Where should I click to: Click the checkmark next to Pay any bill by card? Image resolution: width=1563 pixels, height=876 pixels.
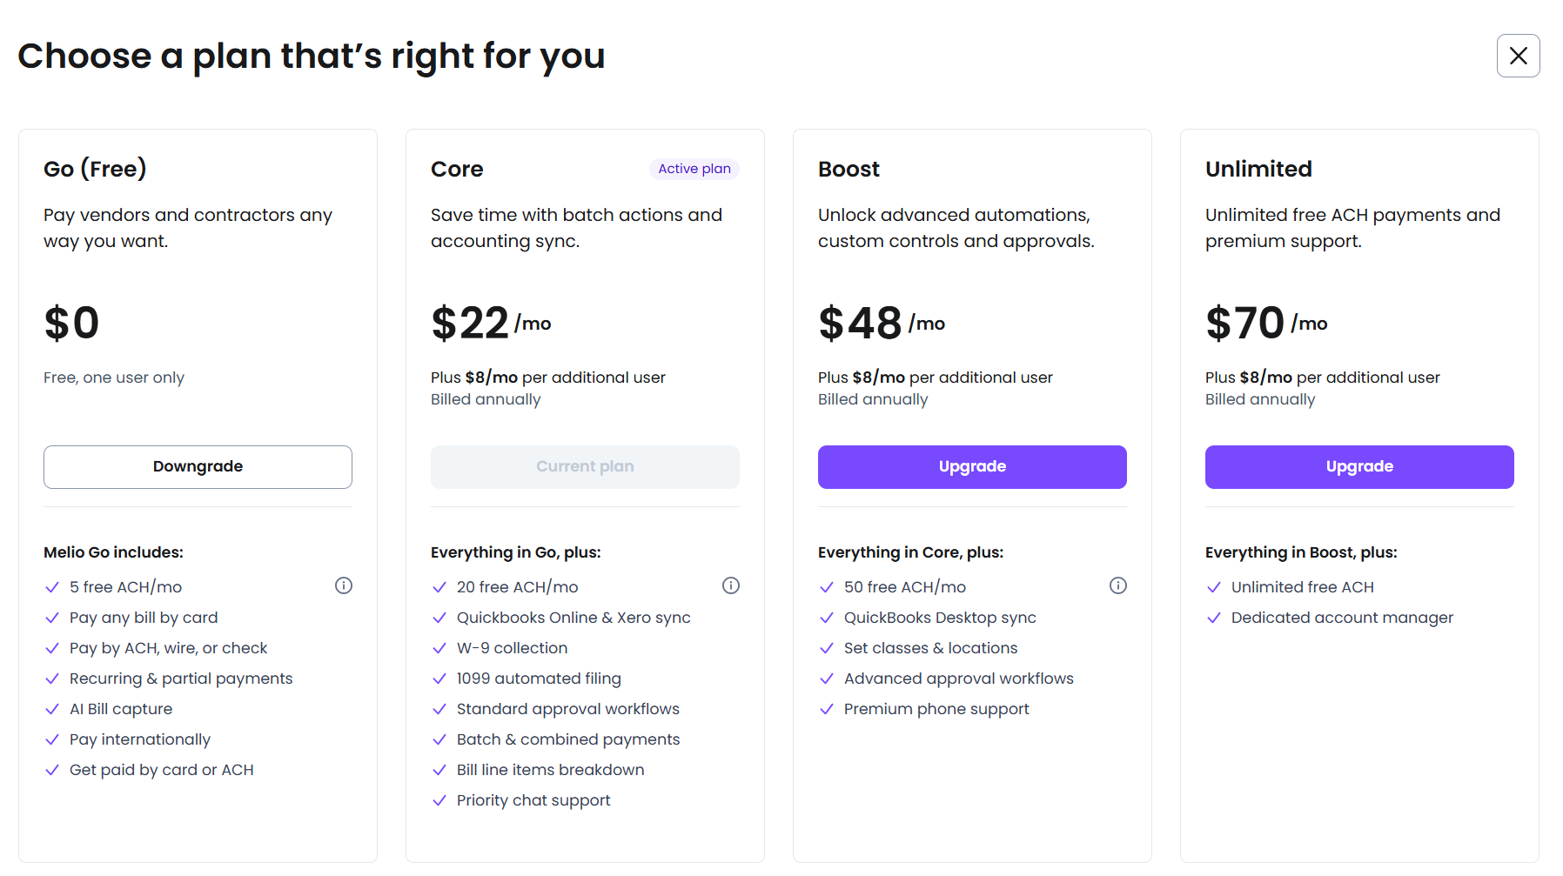coord(52,619)
